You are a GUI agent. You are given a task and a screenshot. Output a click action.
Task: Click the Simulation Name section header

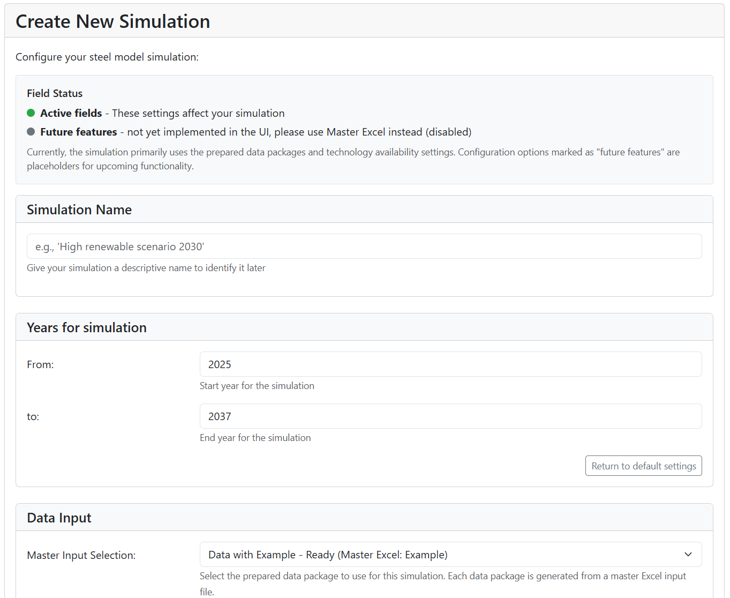click(x=79, y=210)
